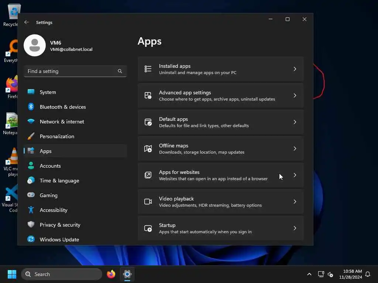Select Accounts in the sidebar

click(x=75, y=165)
